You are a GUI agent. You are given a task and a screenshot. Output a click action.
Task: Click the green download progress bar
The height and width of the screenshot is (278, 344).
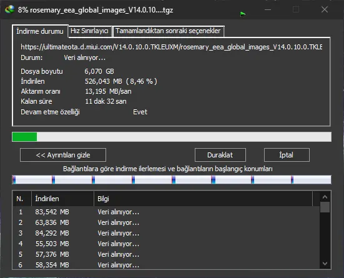coord(172,137)
